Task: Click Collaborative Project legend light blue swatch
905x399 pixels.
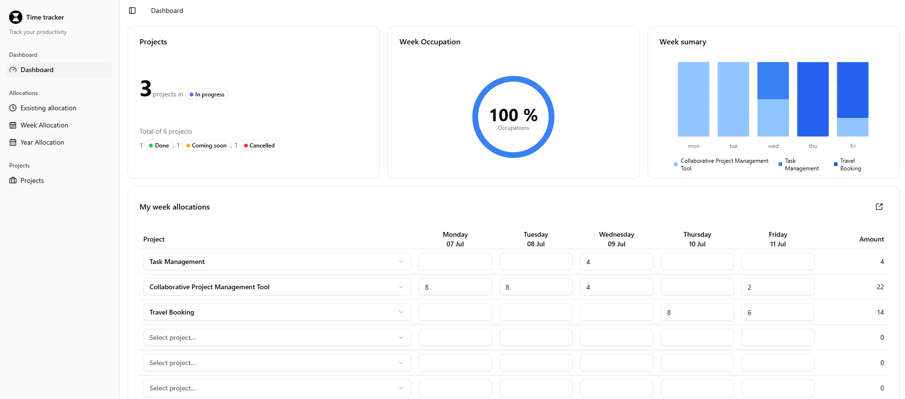Action: pos(676,164)
